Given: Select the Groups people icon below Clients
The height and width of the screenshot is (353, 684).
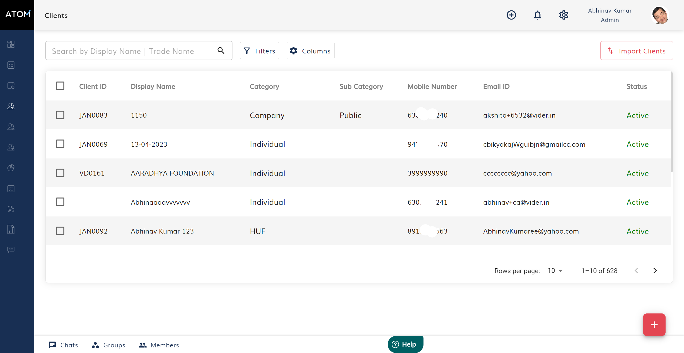Looking at the screenshot, I should click(x=11, y=127).
